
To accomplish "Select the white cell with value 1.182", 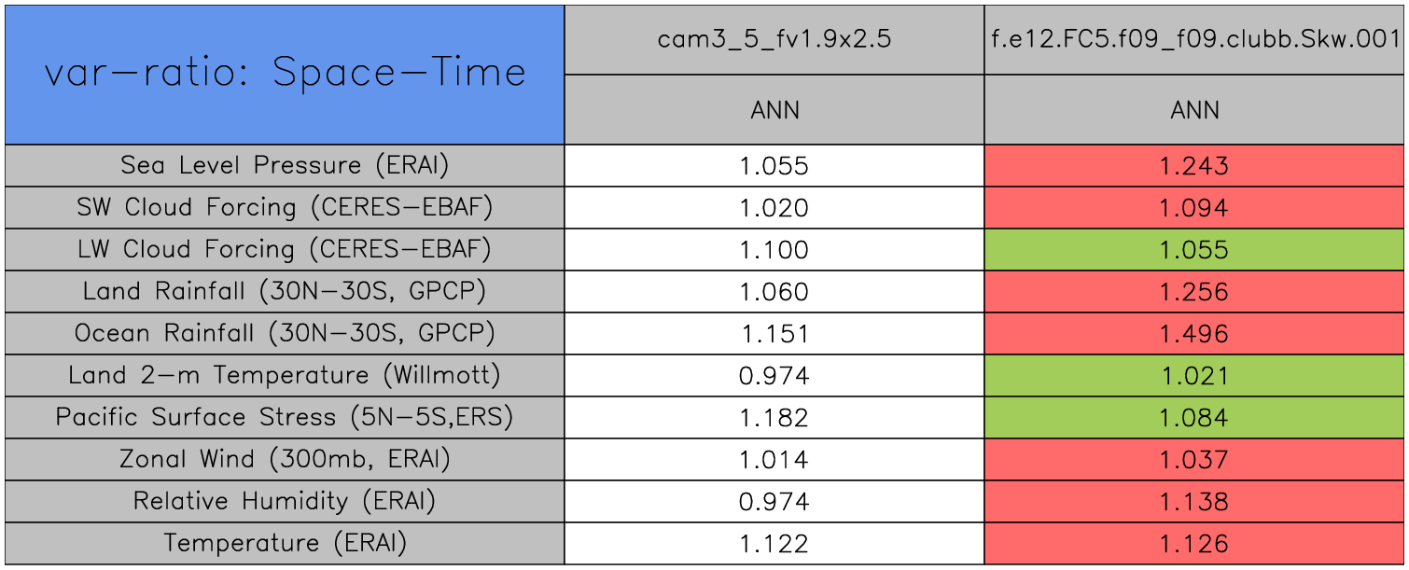I will [x=774, y=418].
